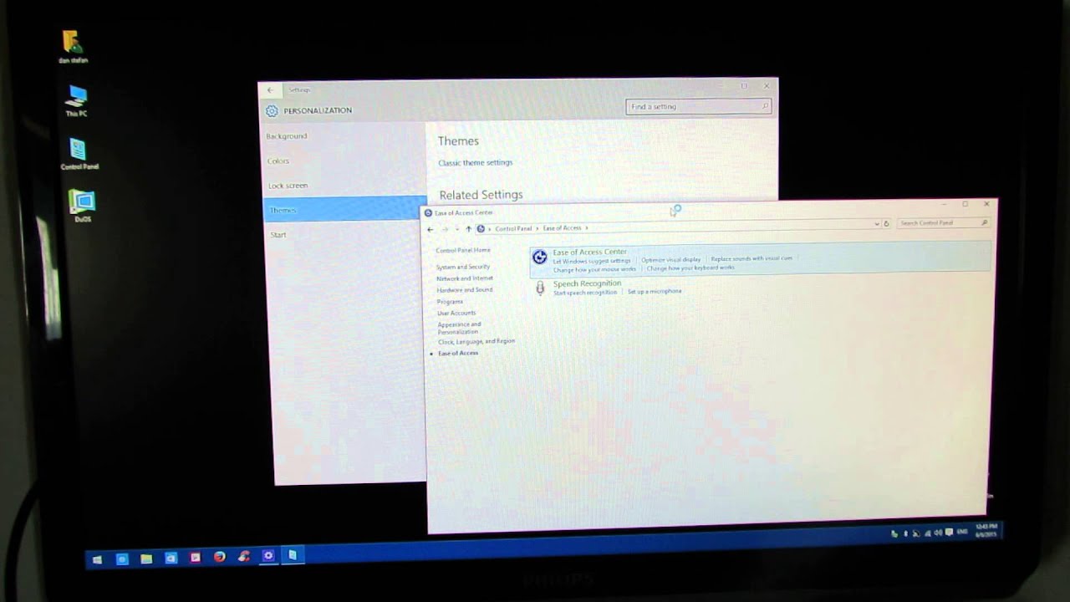Go back in the Control Panel window
1070x602 pixels.
(x=431, y=229)
